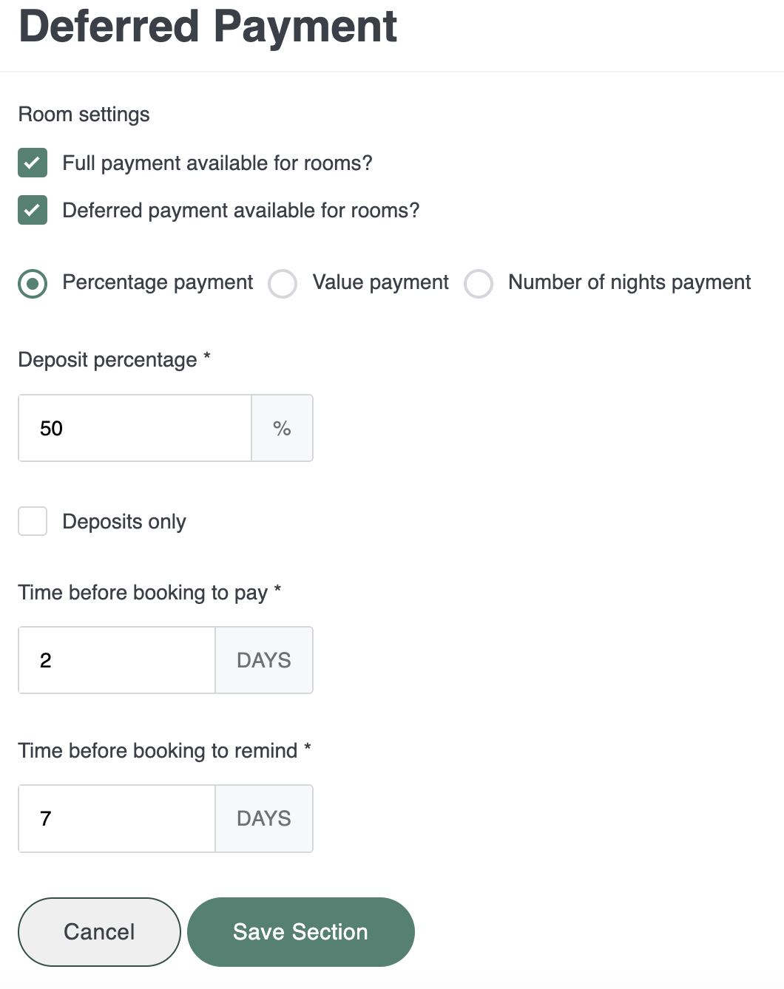Image resolution: width=784 pixels, height=989 pixels.
Task: Click the Full payment available for rooms label
Action: coord(217,163)
